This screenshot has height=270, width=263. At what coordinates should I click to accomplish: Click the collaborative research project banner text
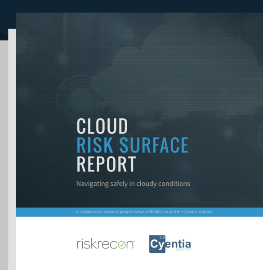[x=144, y=212]
